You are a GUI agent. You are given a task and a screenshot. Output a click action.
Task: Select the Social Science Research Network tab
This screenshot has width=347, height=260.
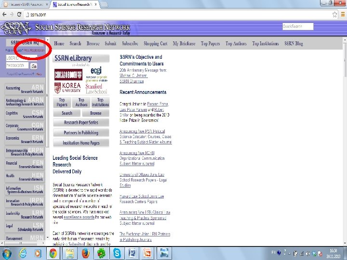tap(75, 4)
